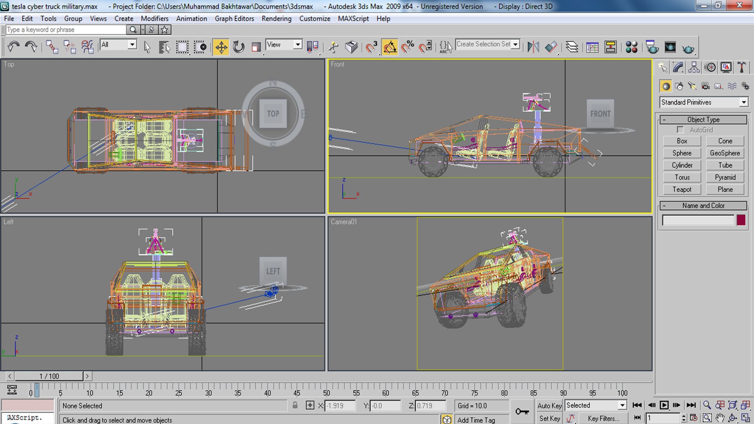Image resolution: width=754 pixels, height=424 pixels.
Task: Click the Undo arrow in the main toolbar
Action: [x=13, y=47]
